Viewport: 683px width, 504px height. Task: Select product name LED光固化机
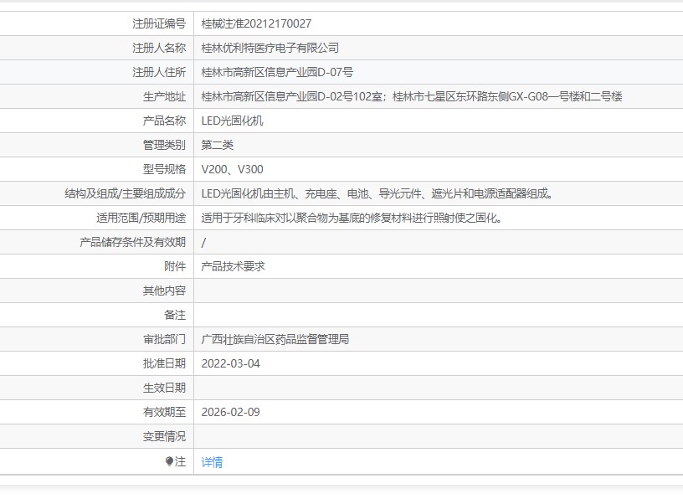pos(232,121)
